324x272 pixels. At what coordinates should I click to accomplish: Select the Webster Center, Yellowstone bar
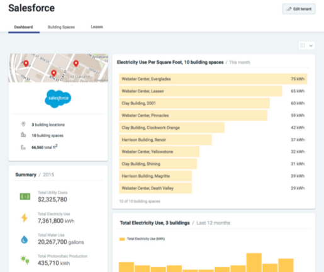coord(159,152)
